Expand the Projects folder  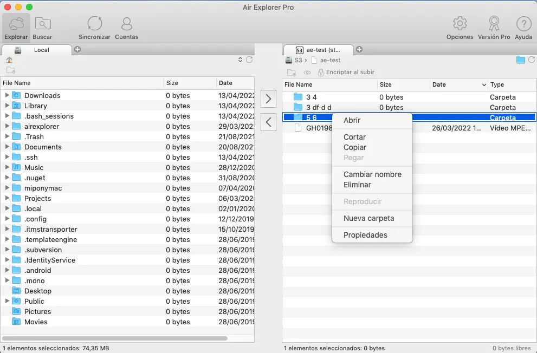pyautogui.click(x=7, y=198)
